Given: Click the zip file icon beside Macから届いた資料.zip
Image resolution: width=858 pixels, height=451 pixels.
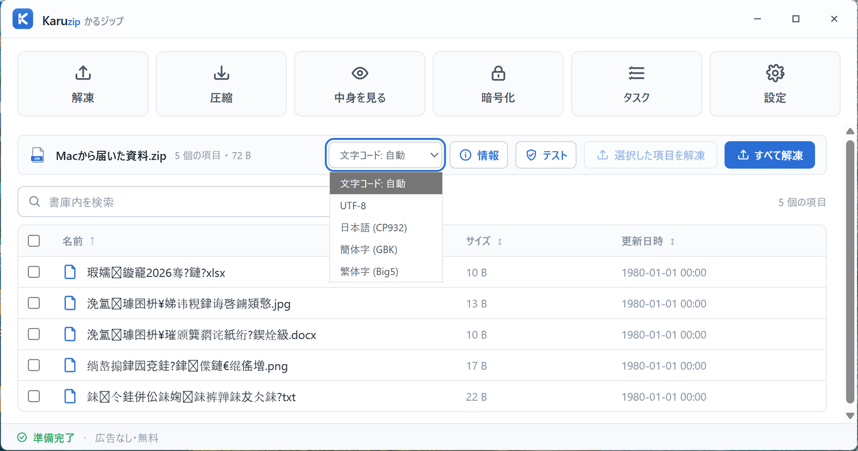Looking at the screenshot, I should (x=38, y=155).
